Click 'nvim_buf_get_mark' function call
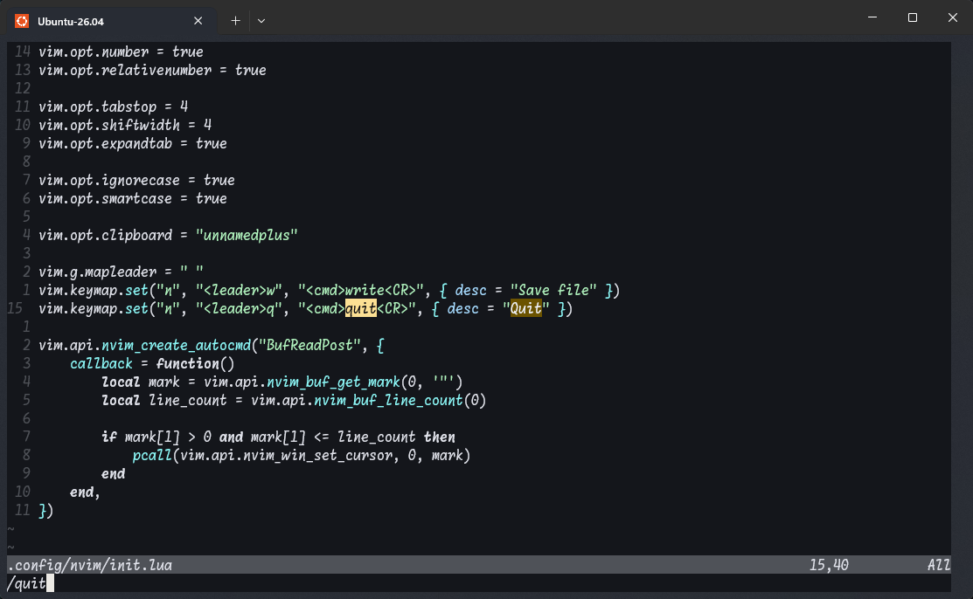 coord(333,382)
